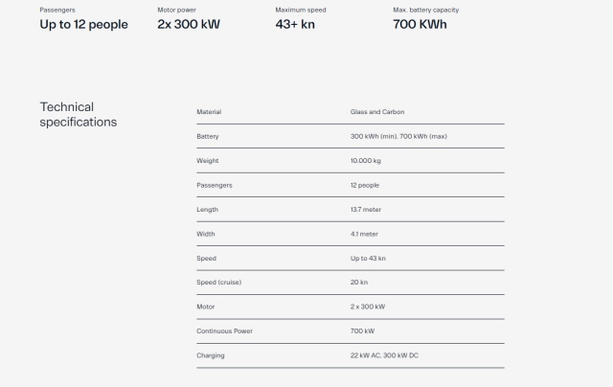This screenshot has width=613, height=387.
Task: Click the Material row label
Action: (x=209, y=112)
